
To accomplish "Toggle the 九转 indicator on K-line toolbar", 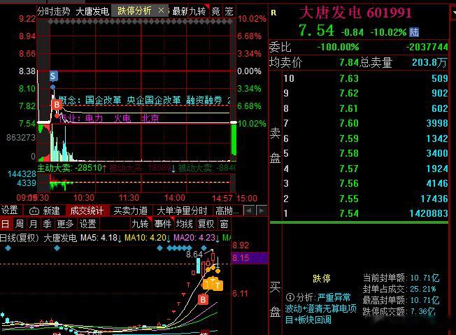I will click(140, 224).
